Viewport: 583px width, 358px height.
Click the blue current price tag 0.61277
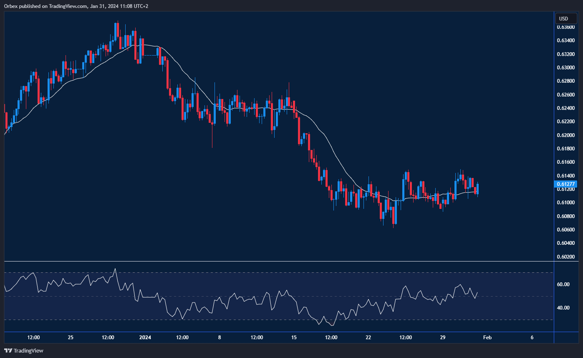click(x=565, y=184)
